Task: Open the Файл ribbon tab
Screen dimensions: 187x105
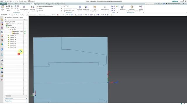Action: click(3, 4)
